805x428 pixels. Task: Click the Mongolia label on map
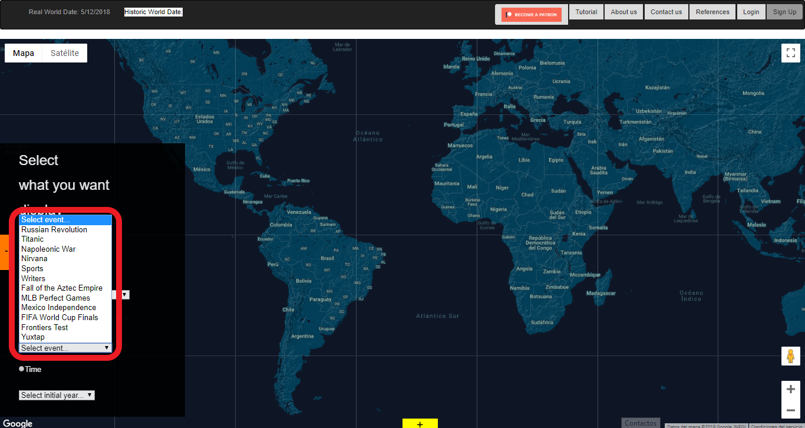(x=753, y=93)
